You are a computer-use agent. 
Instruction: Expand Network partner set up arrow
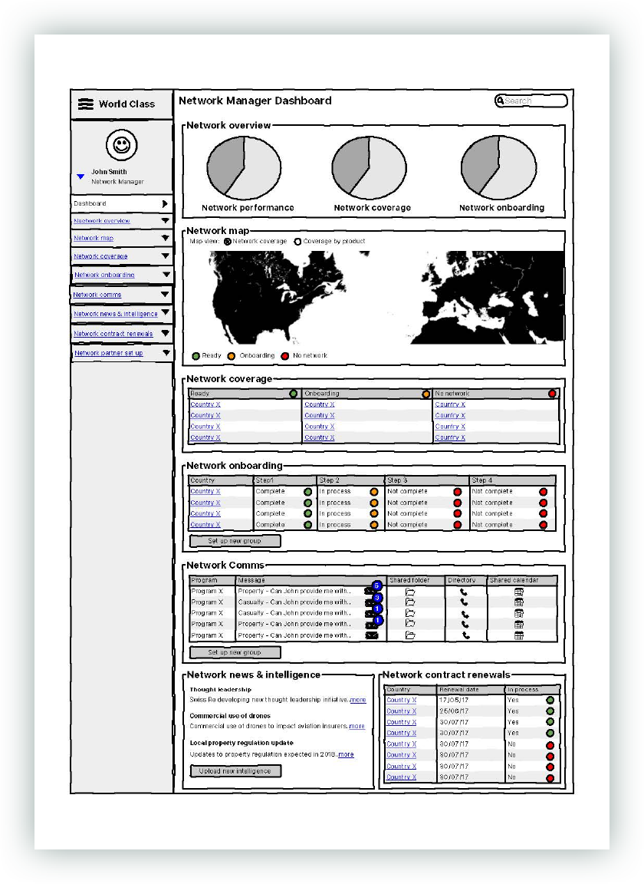[x=166, y=353]
